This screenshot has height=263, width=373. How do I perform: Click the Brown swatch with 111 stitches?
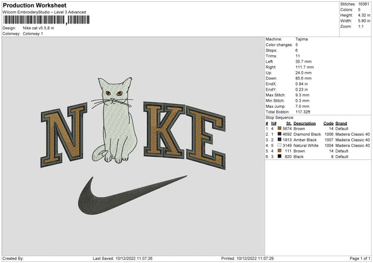click(x=280, y=151)
